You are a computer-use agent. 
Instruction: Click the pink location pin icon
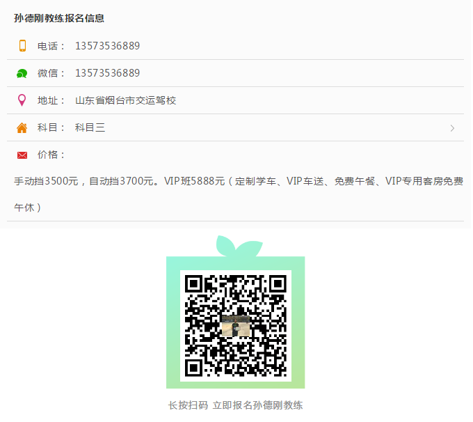pos(22,100)
